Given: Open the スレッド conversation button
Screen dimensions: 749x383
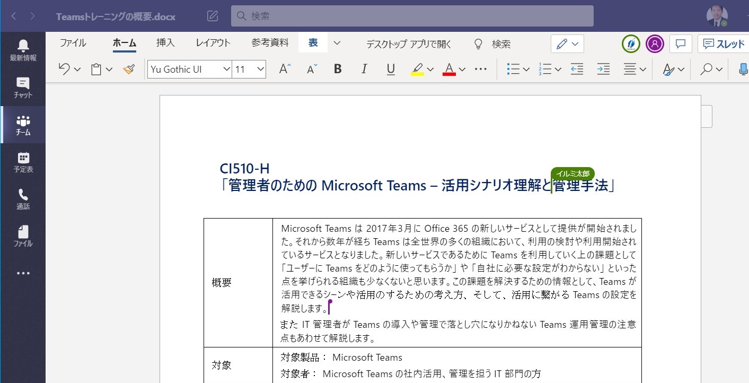Looking at the screenshot, I should (x=724, y=44).
